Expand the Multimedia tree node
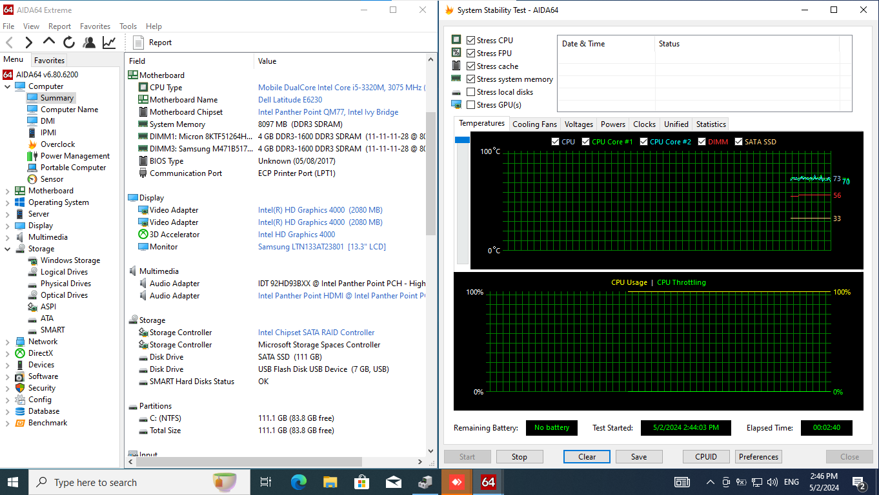Screen dimensions: 879x495 point(8,237)
